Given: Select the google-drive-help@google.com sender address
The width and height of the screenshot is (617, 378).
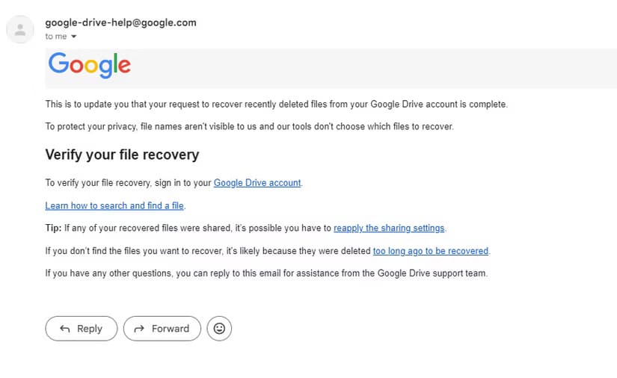Looking at the screenshot, I should 121,23.
